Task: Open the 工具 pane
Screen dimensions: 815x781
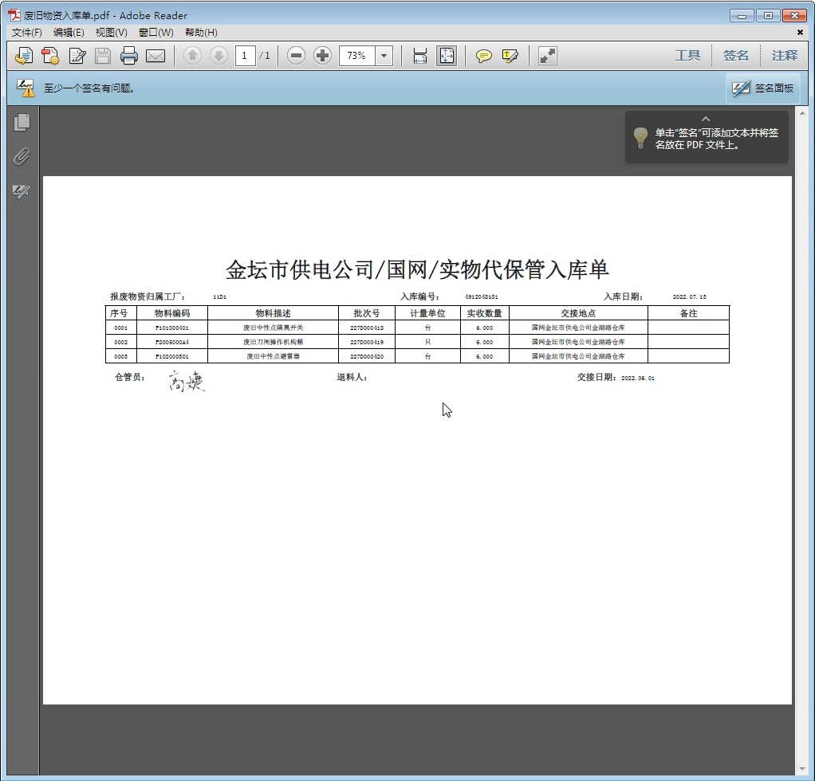Action: [687, 56]
